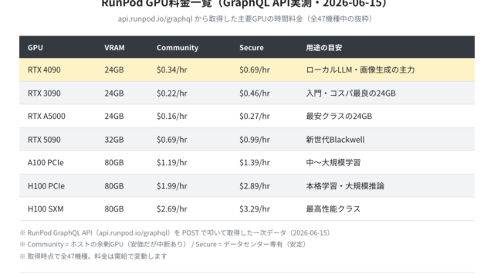Click the VRAM column header
Image resolution: width=494 pixels, height=278 pixels.
(x=114, y=48)
